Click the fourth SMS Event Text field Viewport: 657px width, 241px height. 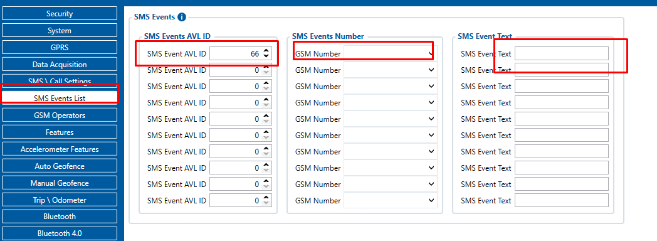(562, 103)
